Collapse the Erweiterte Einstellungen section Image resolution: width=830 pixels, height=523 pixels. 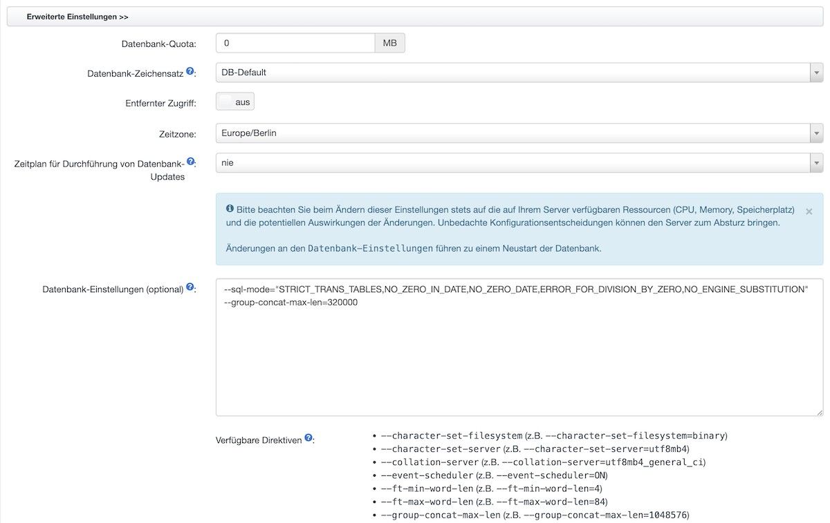(x=77, y=17)
